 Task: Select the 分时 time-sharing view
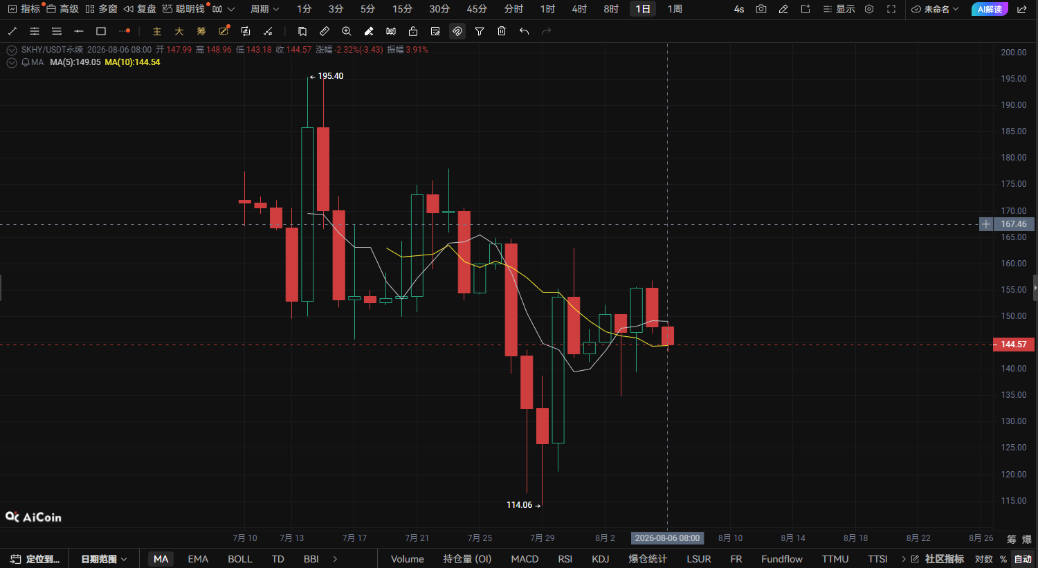[513, 9]
